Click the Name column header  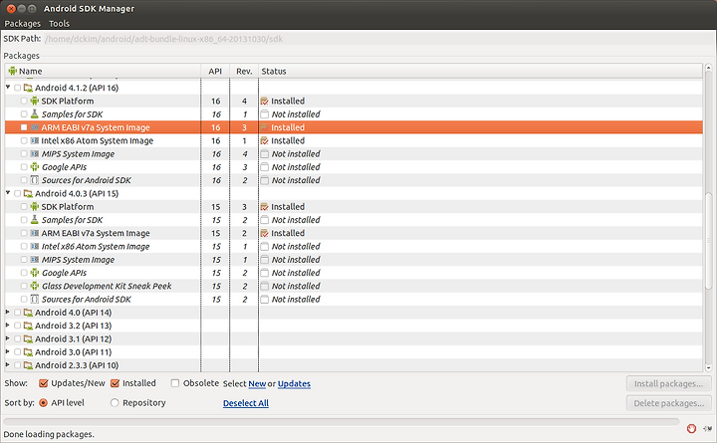[103, 71]
